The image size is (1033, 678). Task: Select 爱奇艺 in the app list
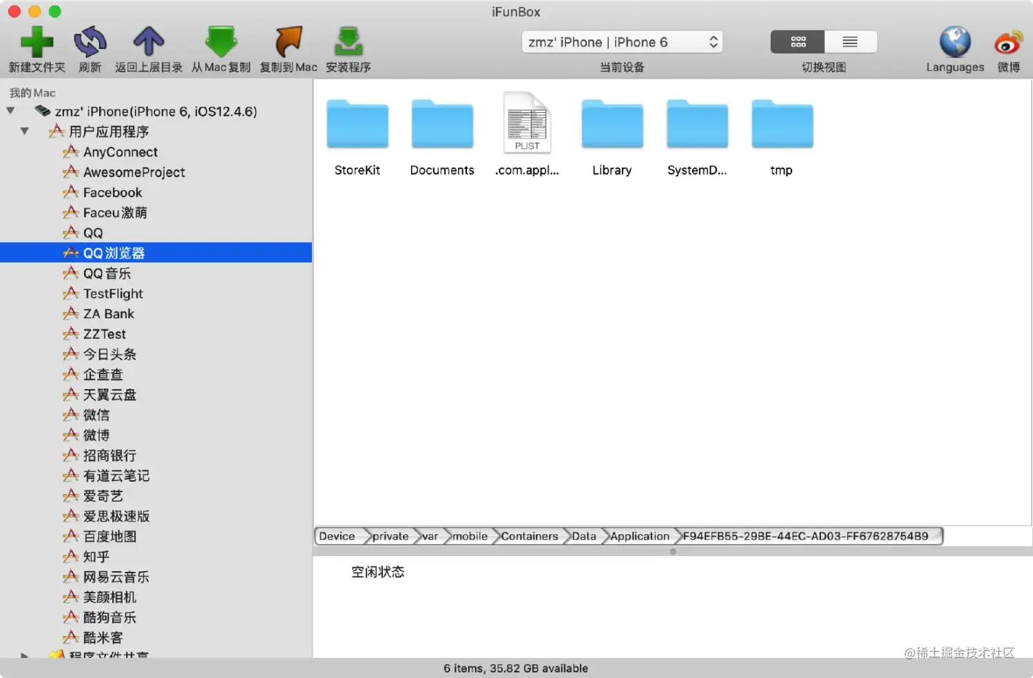click(103, 495)
